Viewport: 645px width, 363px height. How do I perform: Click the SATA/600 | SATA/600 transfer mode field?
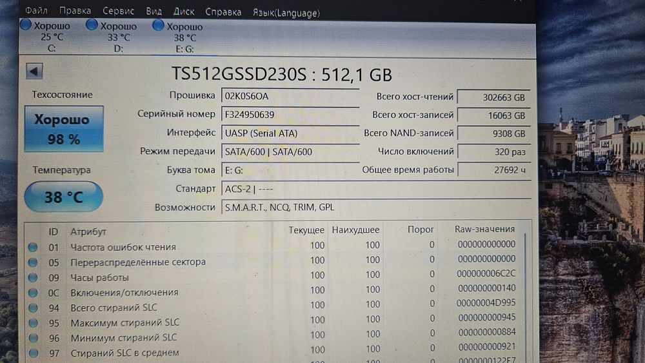click(290, 152)
